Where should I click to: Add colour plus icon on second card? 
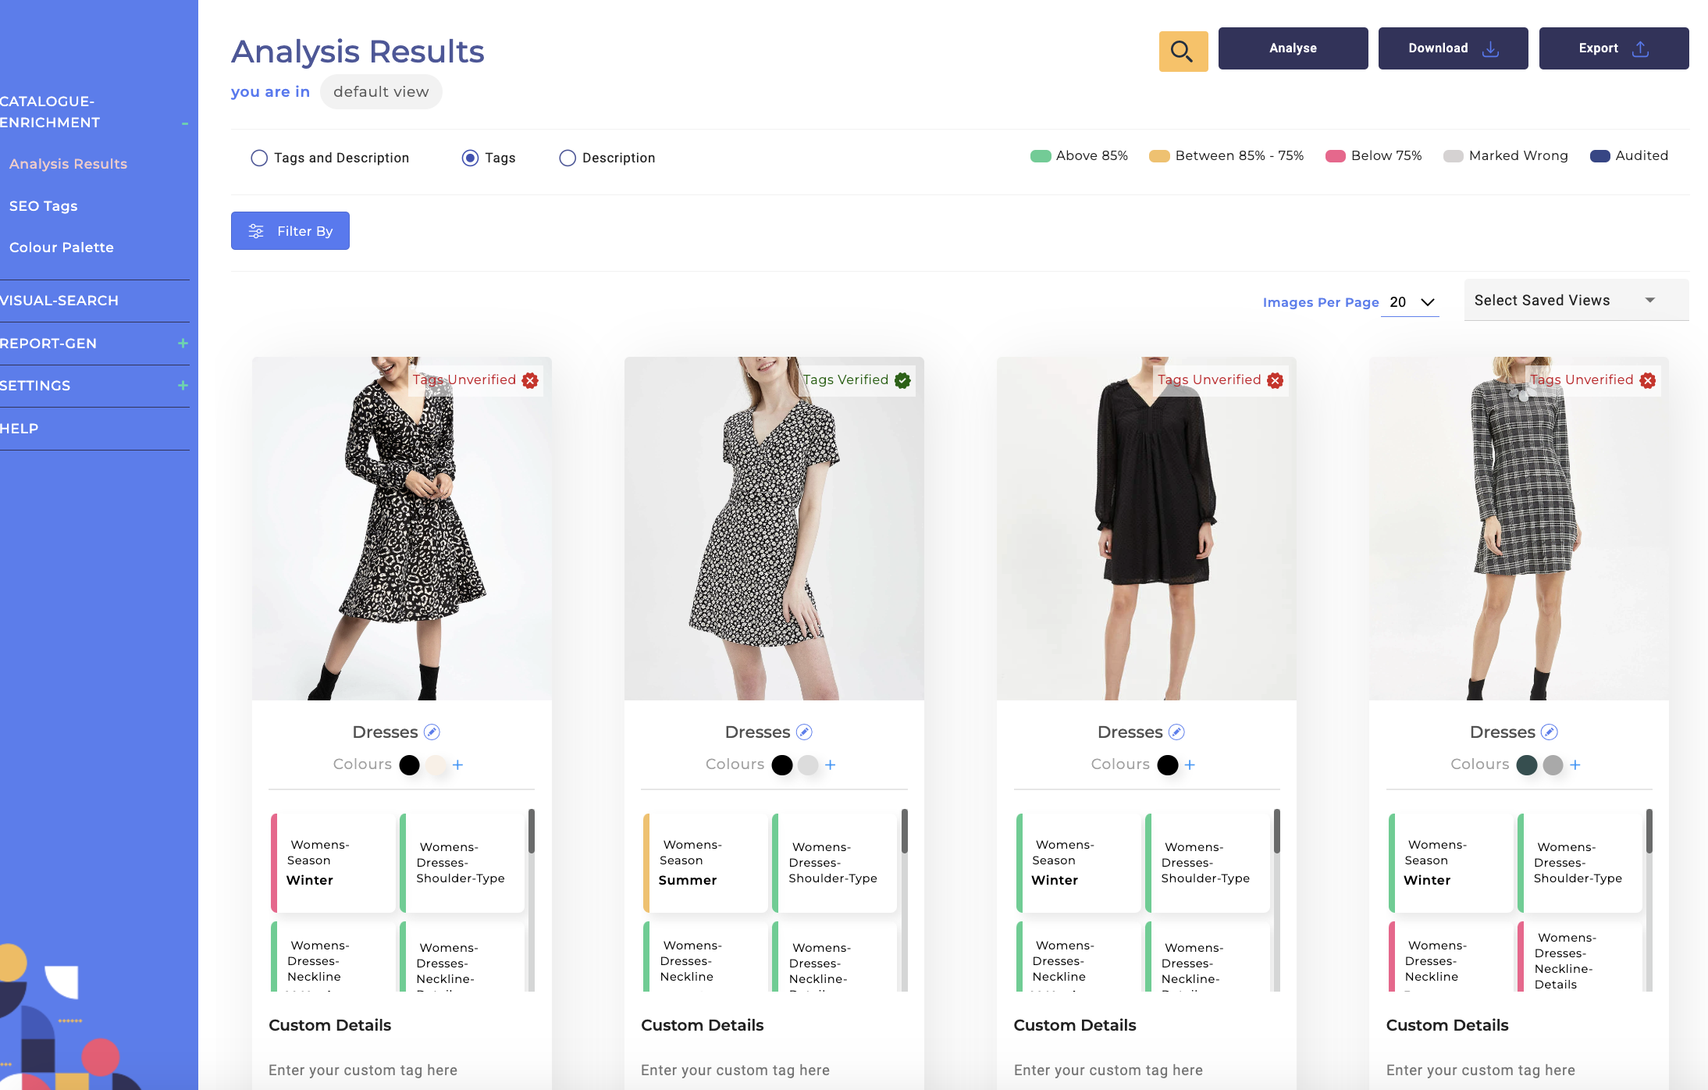(x=830, y=765)
